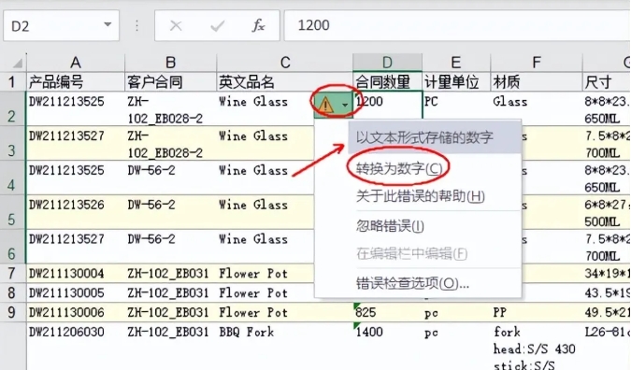Click the select-all corner triangle
This screenshot has width=631, height=370.
17,63
